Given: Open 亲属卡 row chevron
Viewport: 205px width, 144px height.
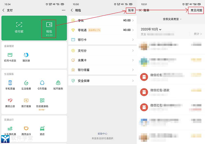Looking at the screenshot, I should coord(133,60).
